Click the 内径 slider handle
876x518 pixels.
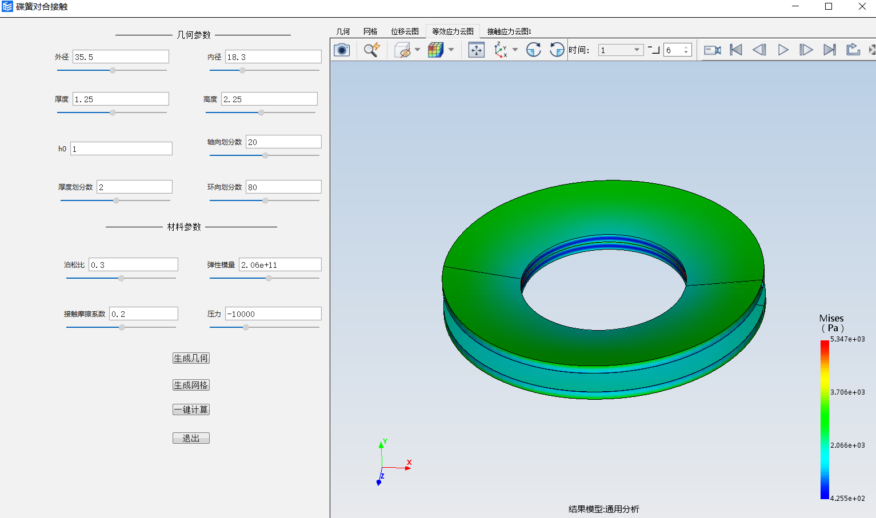click(x=242, y=70)
